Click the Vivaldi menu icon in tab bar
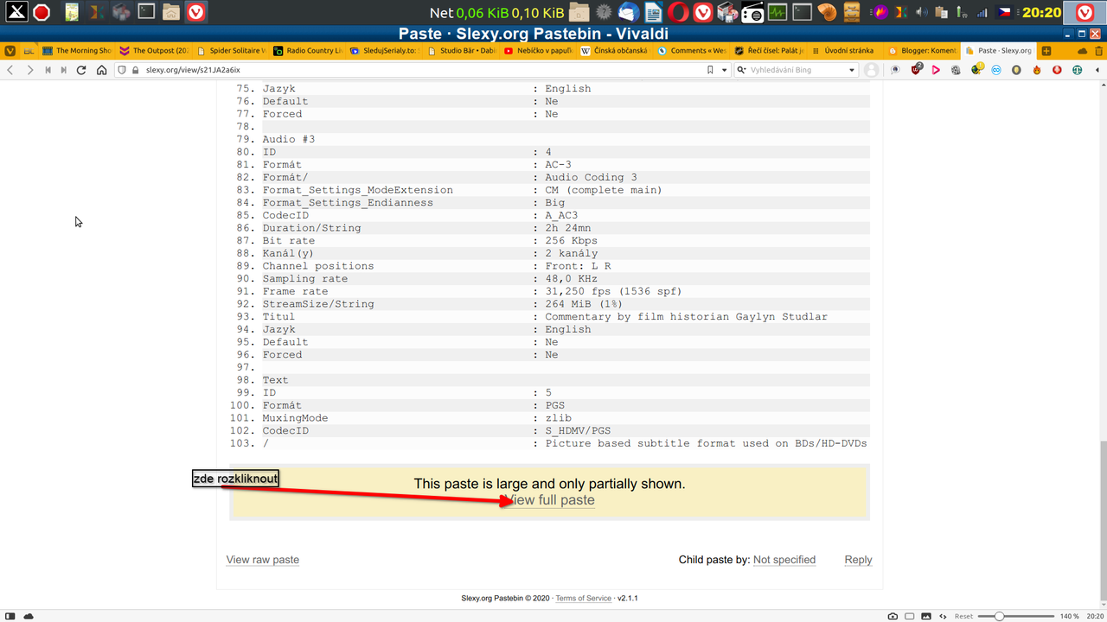The image size is (1107, 622). click(x=10, y=50)
